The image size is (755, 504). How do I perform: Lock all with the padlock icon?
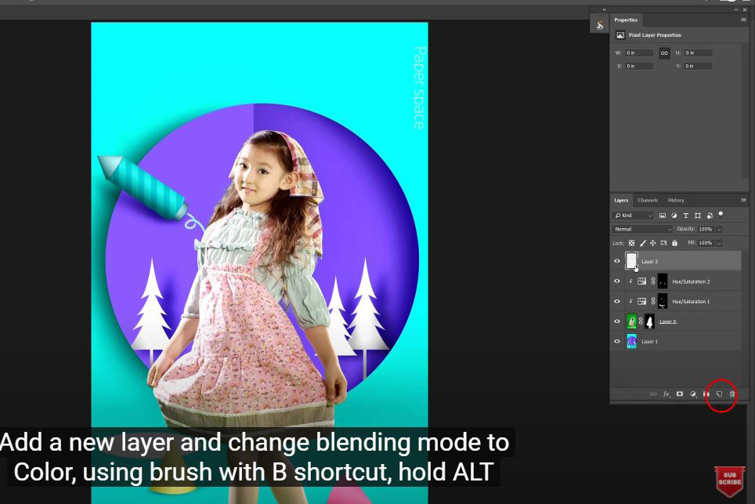pos(674,243)
